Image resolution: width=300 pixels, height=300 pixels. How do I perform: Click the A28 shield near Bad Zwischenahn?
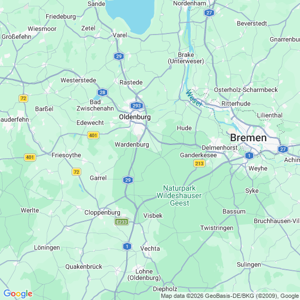tap(102, 92)
